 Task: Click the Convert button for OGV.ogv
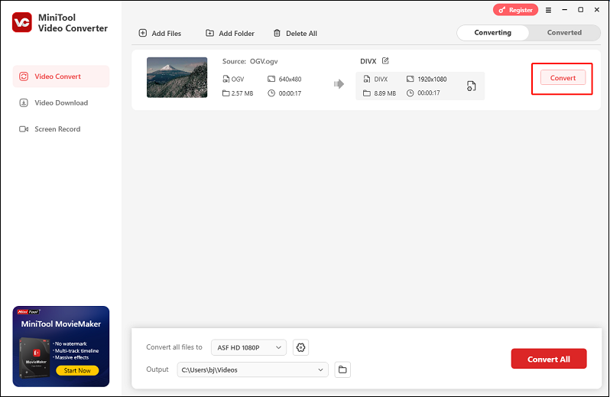point(563,77)
